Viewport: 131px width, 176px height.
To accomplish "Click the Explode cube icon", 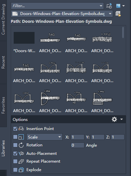I will coord(21,170).
